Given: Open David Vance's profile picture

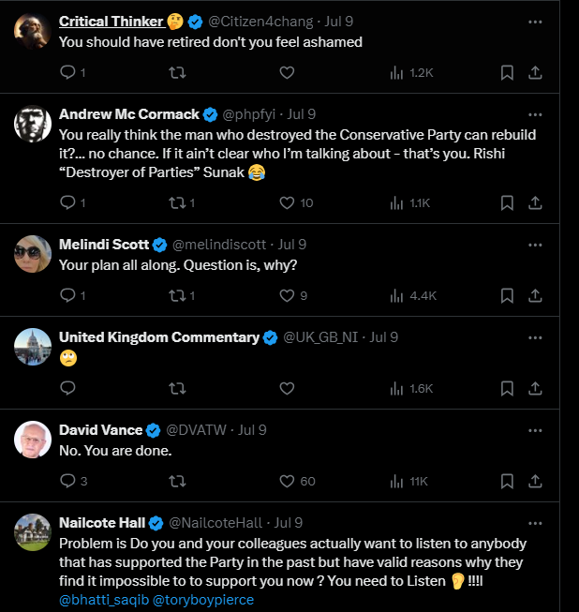Looking at the screenshot, I should click(x=33, y=440).
